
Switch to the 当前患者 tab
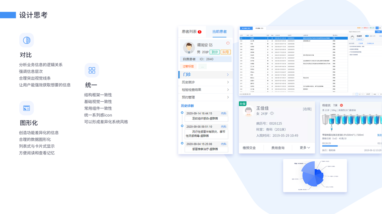[x=219, y=32]
